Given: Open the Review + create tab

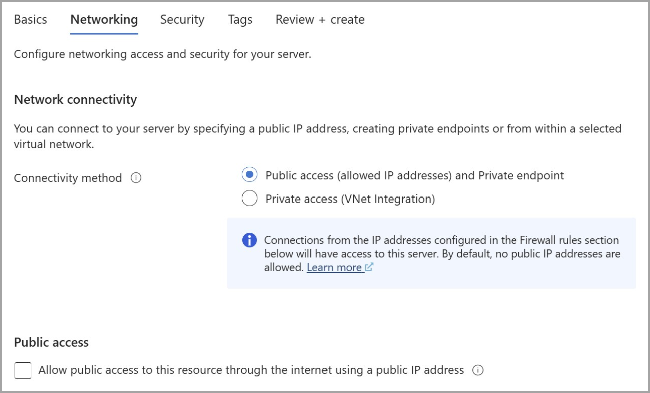Looking at the screenshot, I should 320,20.
